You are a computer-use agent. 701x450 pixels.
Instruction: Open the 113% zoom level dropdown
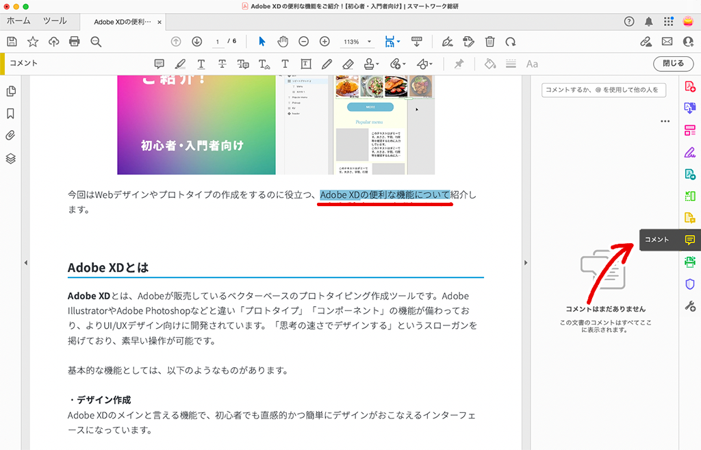[357, 42]
